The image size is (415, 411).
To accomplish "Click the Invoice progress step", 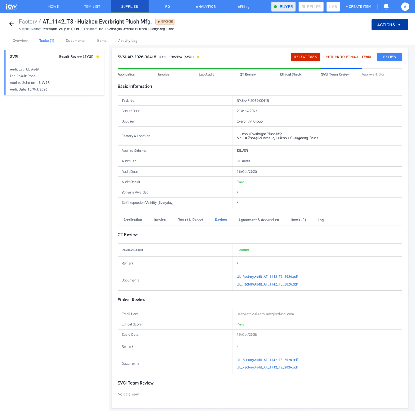I will pos(164,74).
